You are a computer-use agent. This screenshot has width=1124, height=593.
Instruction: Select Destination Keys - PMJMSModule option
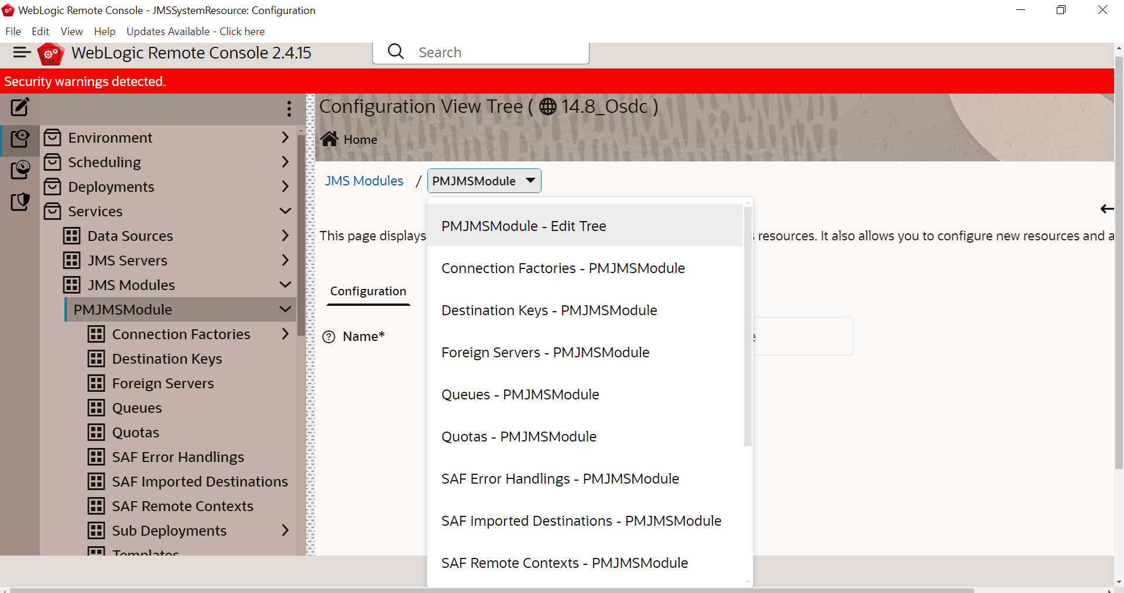(585, 310)
